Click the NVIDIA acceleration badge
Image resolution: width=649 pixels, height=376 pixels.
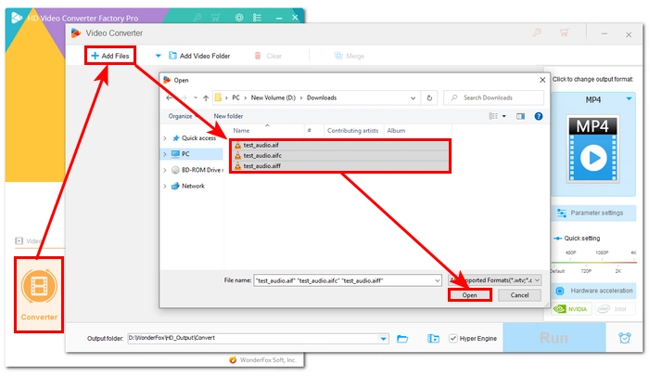(x=571, y=309)
